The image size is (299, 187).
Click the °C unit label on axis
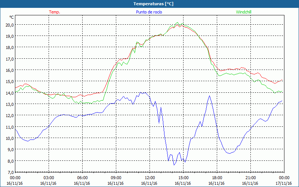(12, 17)
